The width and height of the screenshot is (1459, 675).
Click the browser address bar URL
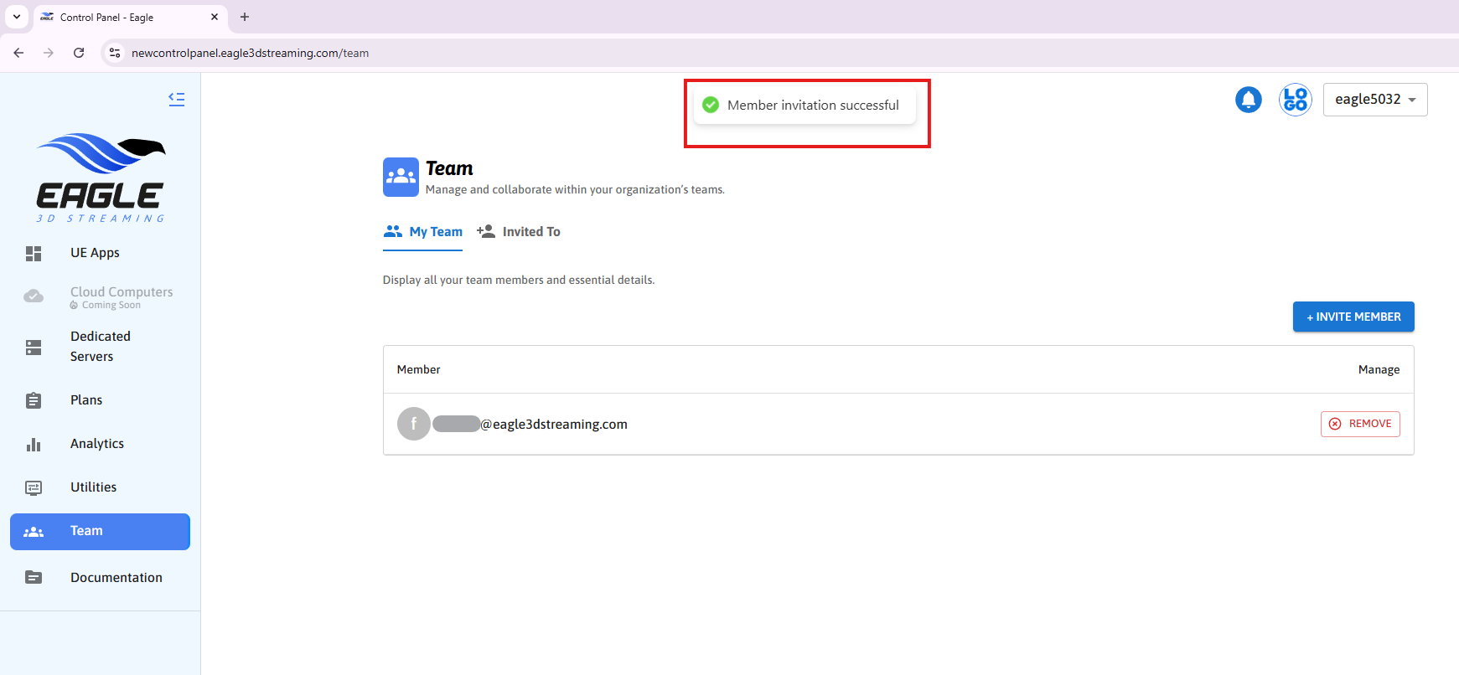coord(250,53)
